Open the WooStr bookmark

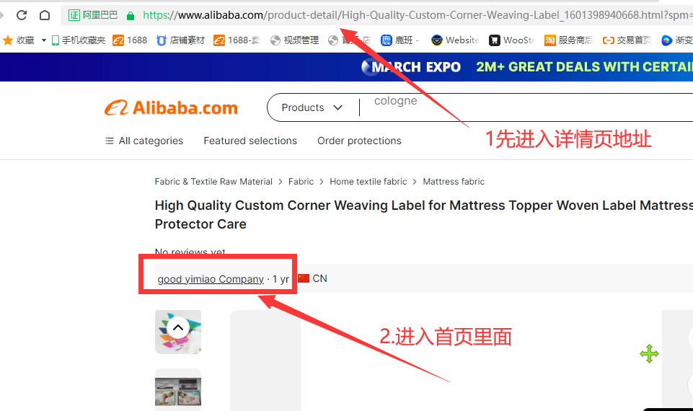(512, 40)
